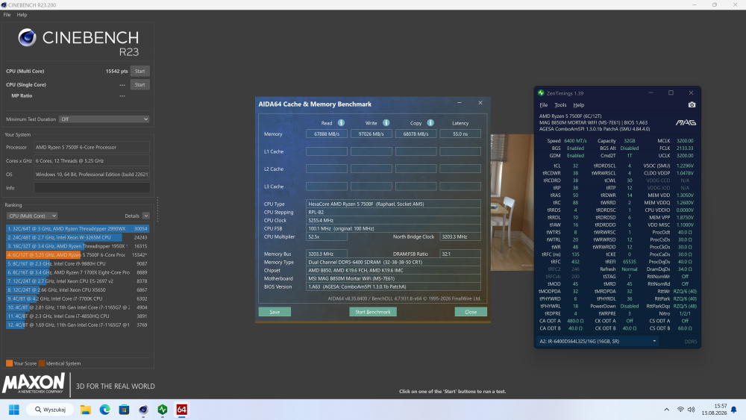This screenshot has width=746, height=420.
Task: Save the AIDA64 benchmark results
Action: [275, 312]
